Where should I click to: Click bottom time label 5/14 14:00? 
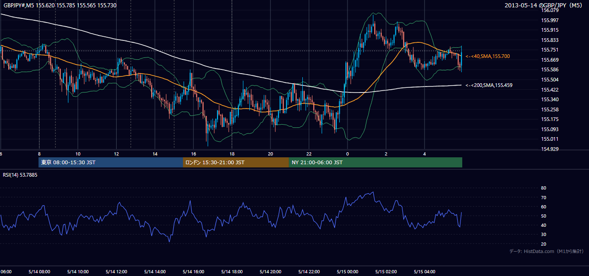[155, 271]
